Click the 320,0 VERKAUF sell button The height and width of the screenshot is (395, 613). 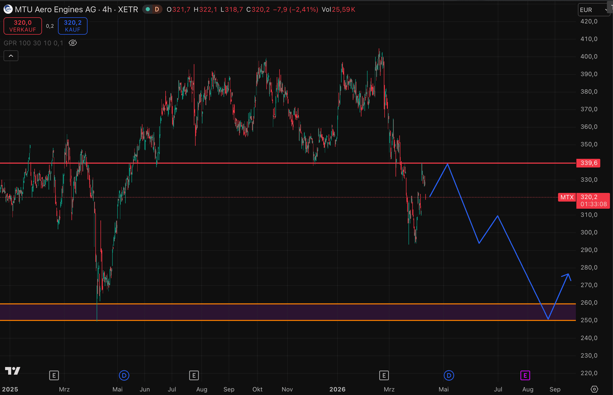(23, 26)
